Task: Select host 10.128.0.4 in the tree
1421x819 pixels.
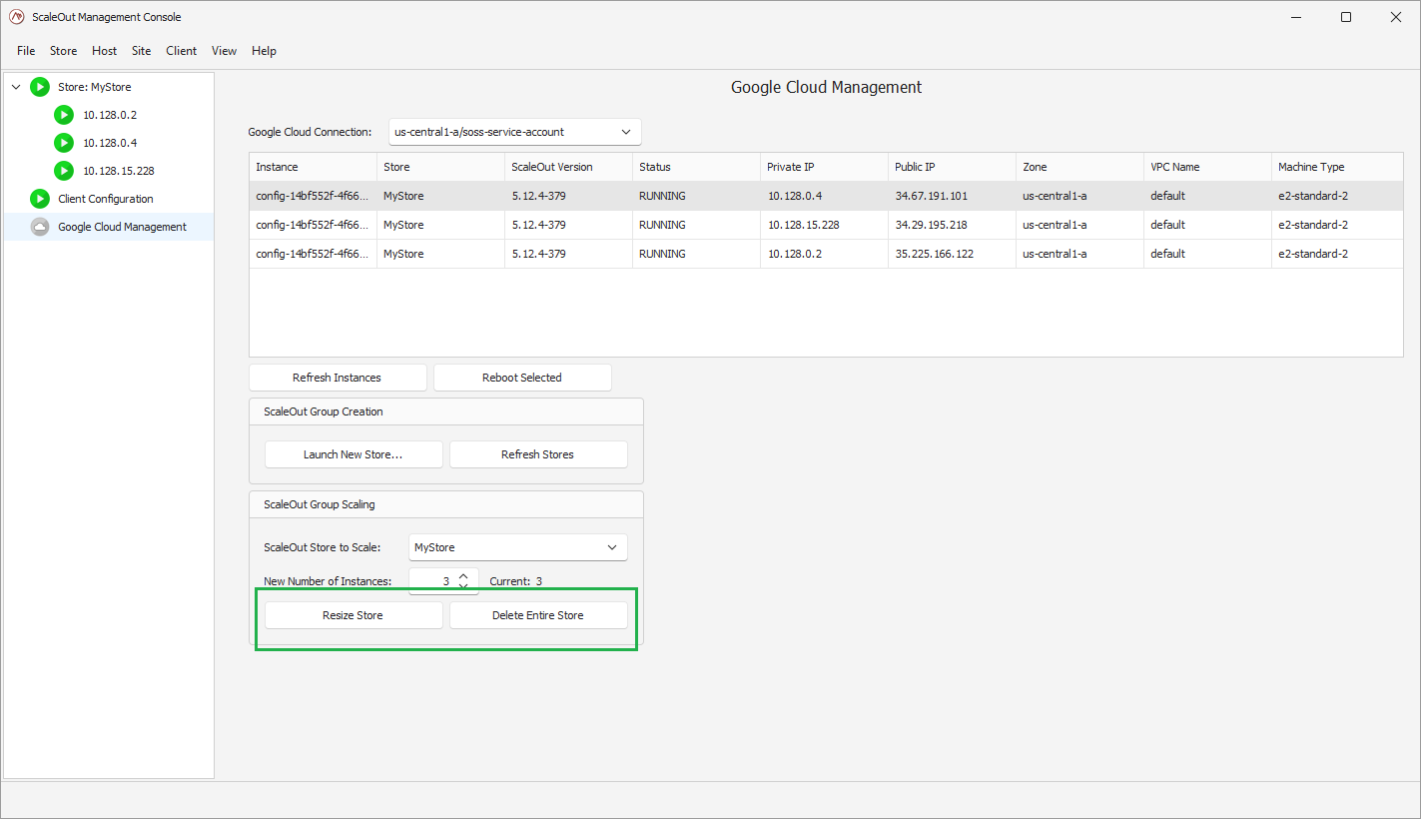Action: 110,143
